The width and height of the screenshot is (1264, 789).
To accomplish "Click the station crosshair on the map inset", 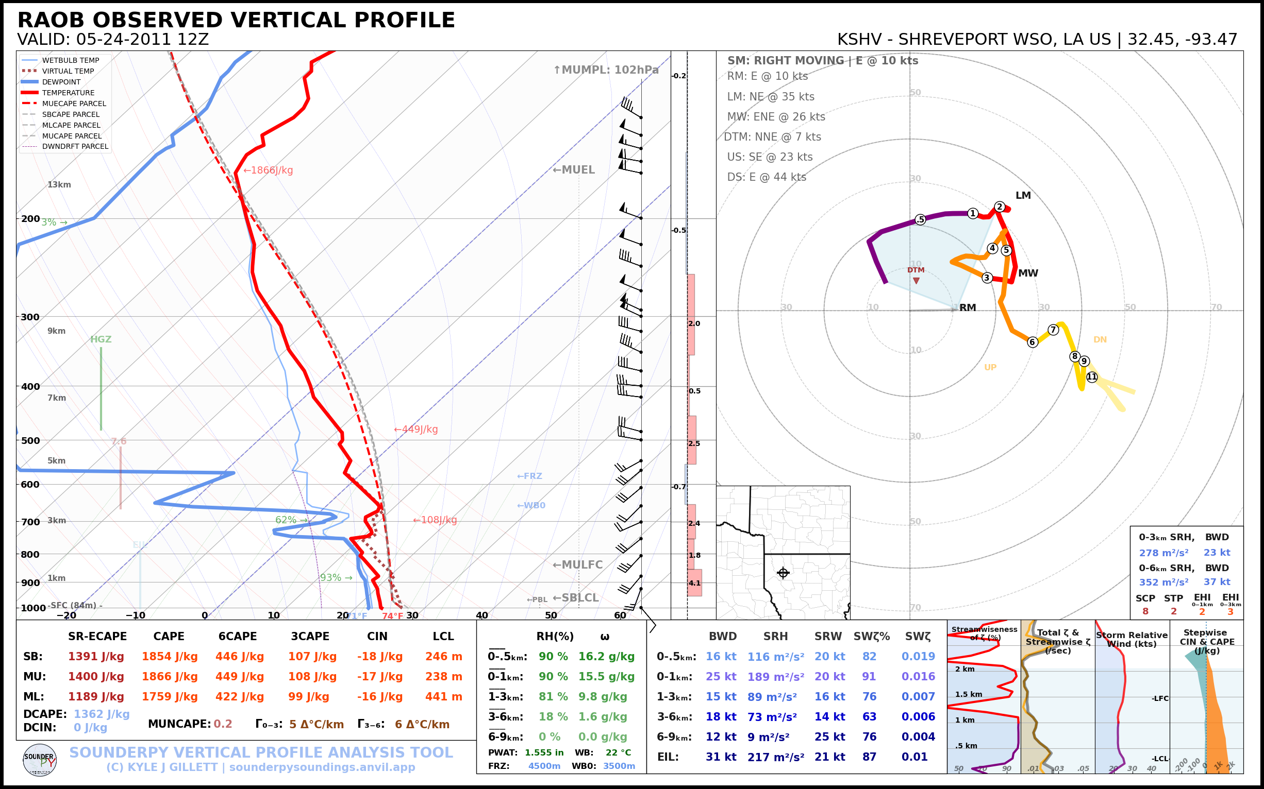I will coord(783,573).
